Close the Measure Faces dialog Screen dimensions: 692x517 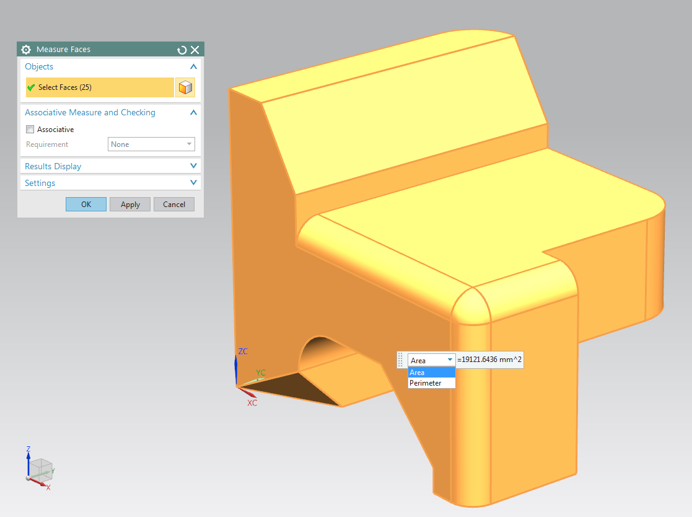click(195, 50)
